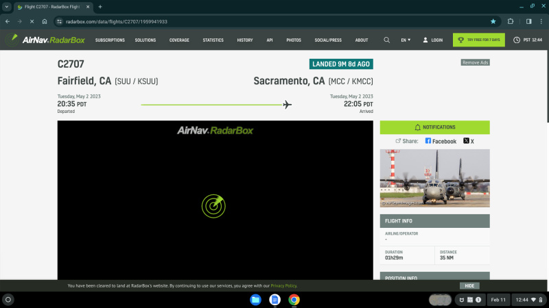Hide the cookie notice with HIDE
Screen dimensions: 549x308
click(x=469, y=285)
